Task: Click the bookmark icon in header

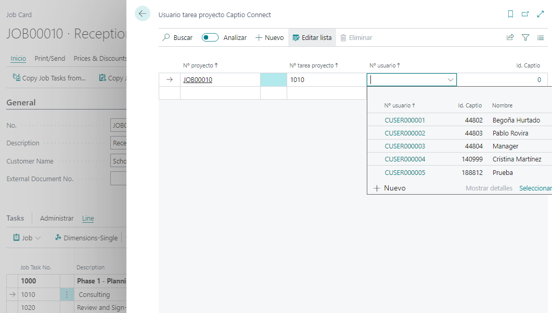Action: (x=510, y=15)
